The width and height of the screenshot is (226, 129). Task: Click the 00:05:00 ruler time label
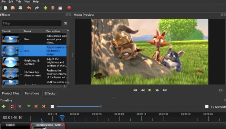pos(119,114)
